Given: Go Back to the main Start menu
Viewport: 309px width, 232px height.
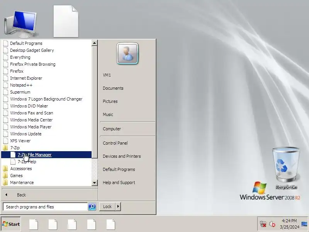Looking at the screenshot, I should pos(49,195).
